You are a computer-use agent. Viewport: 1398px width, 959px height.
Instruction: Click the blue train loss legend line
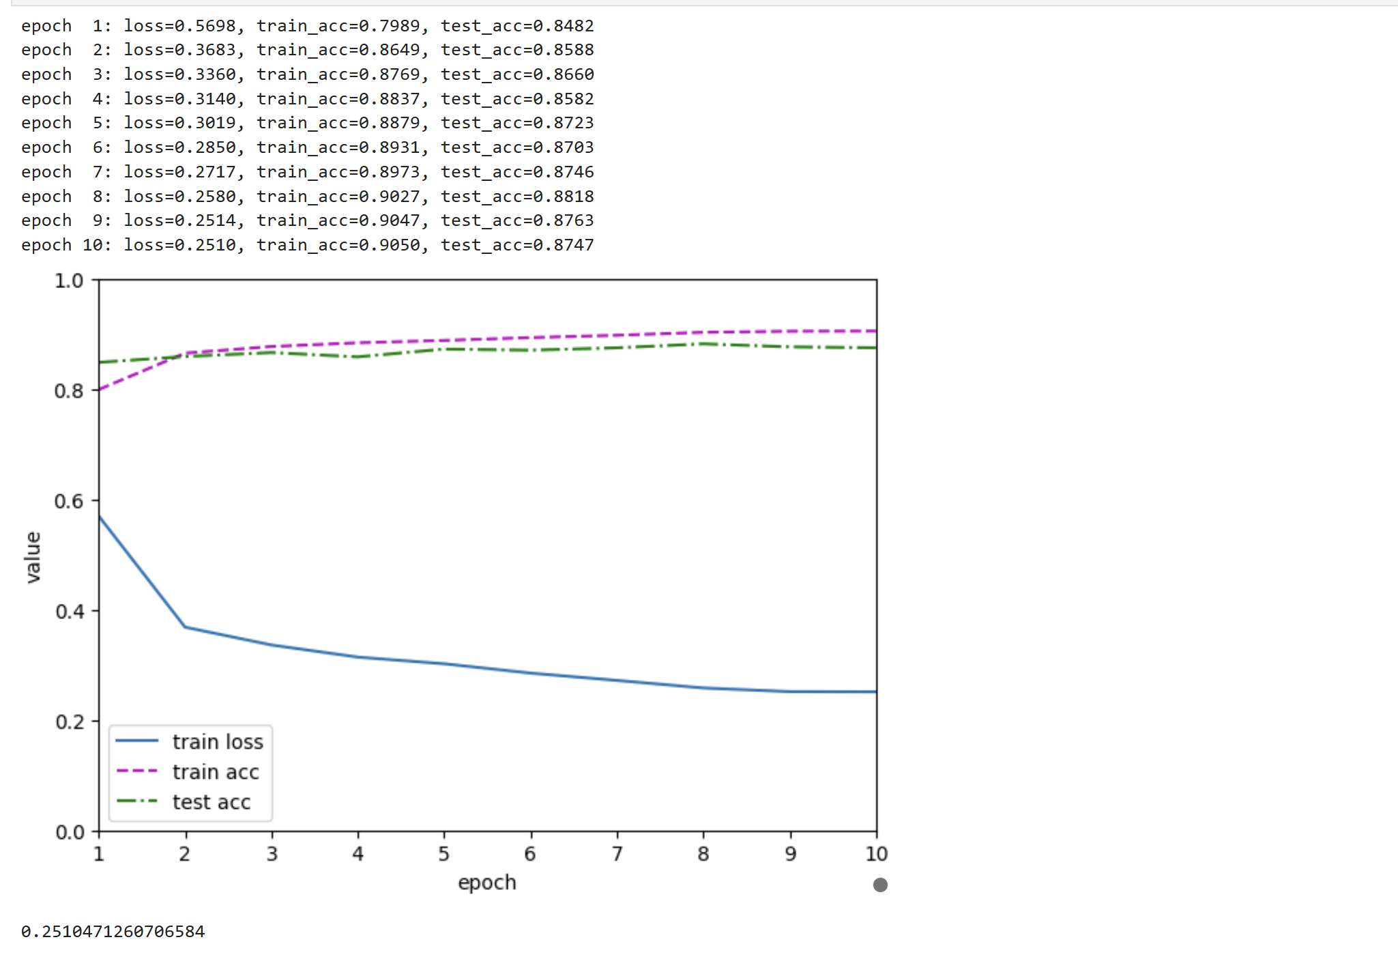(x=137, y=741)
